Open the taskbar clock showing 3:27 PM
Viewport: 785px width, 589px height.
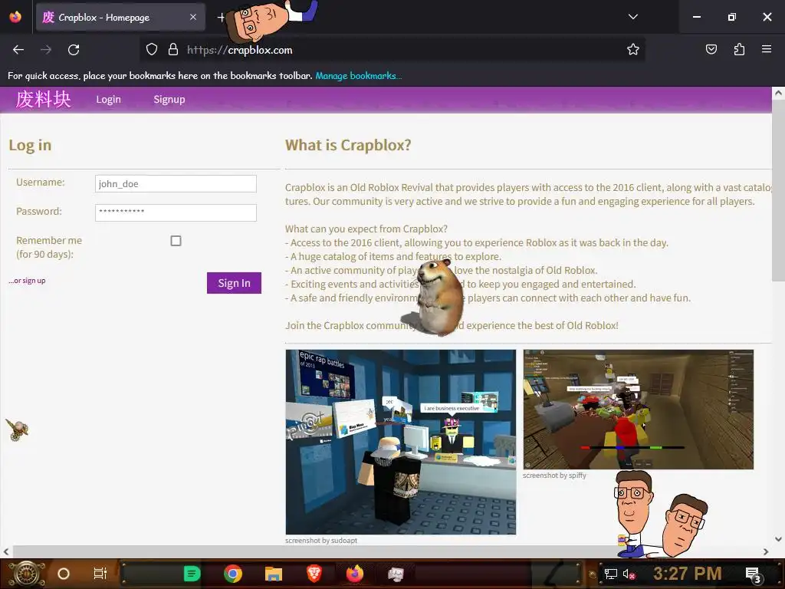click(687, 574)
